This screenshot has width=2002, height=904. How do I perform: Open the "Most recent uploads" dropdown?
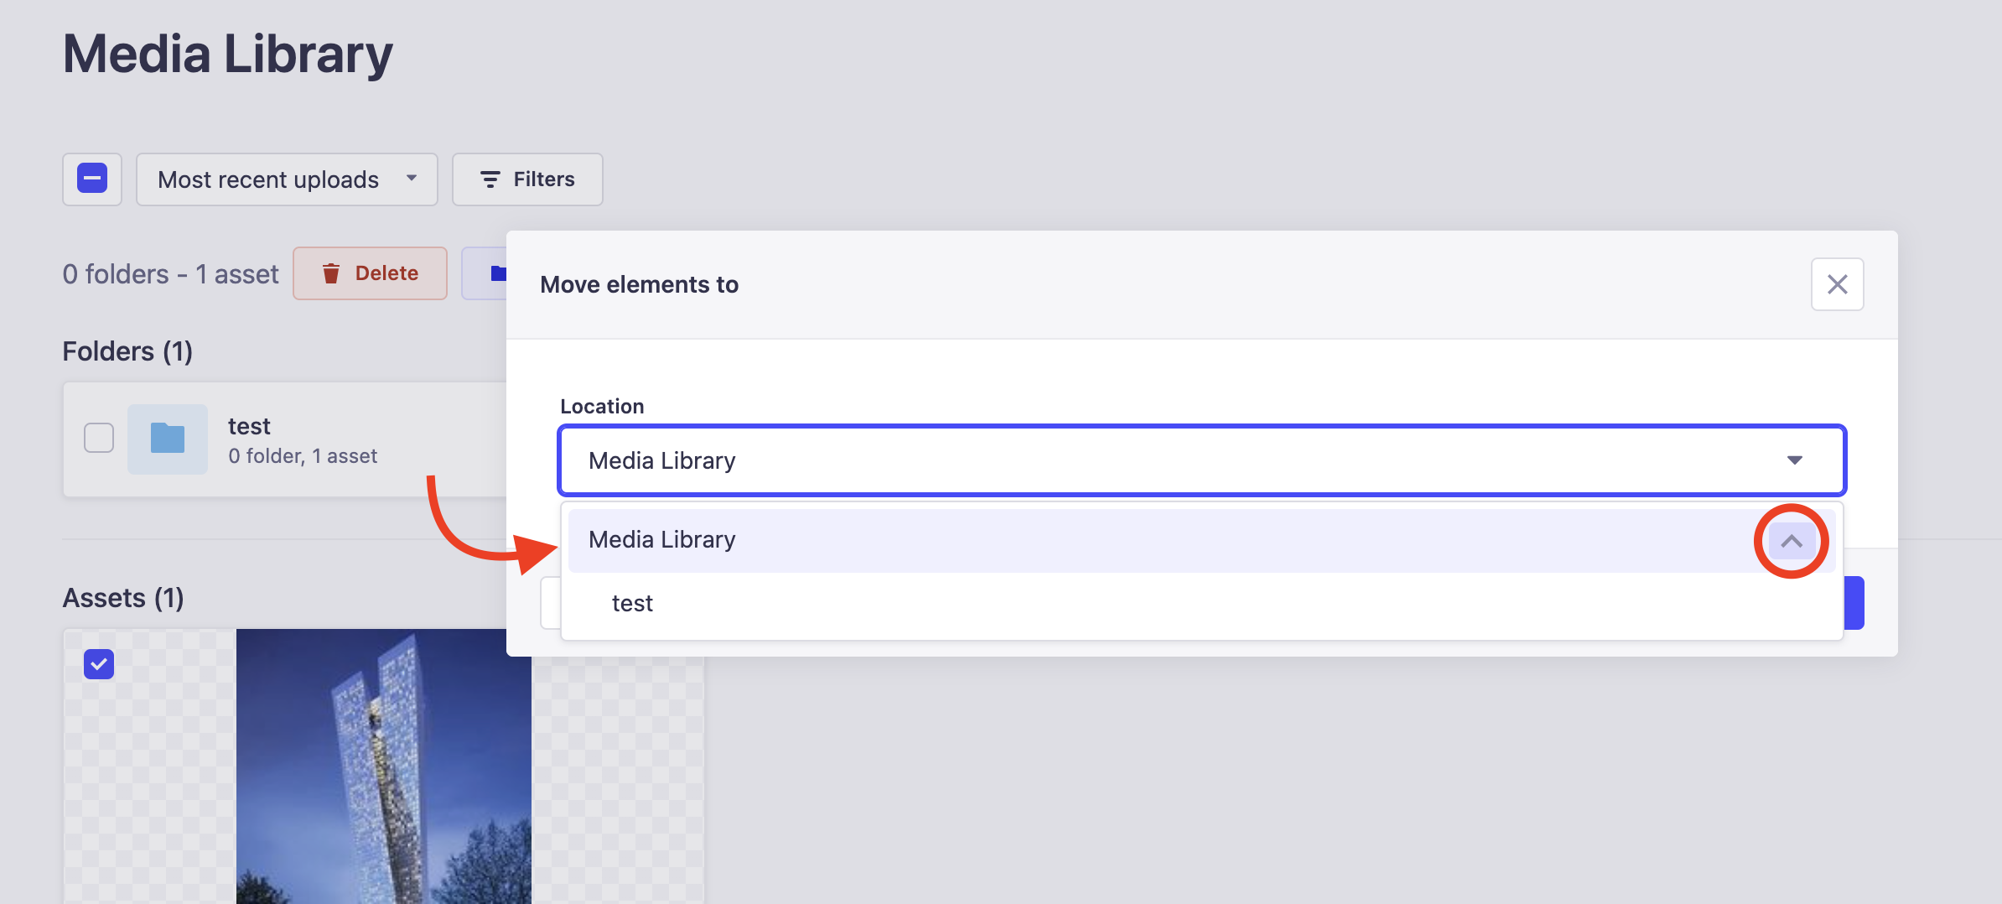286,179
